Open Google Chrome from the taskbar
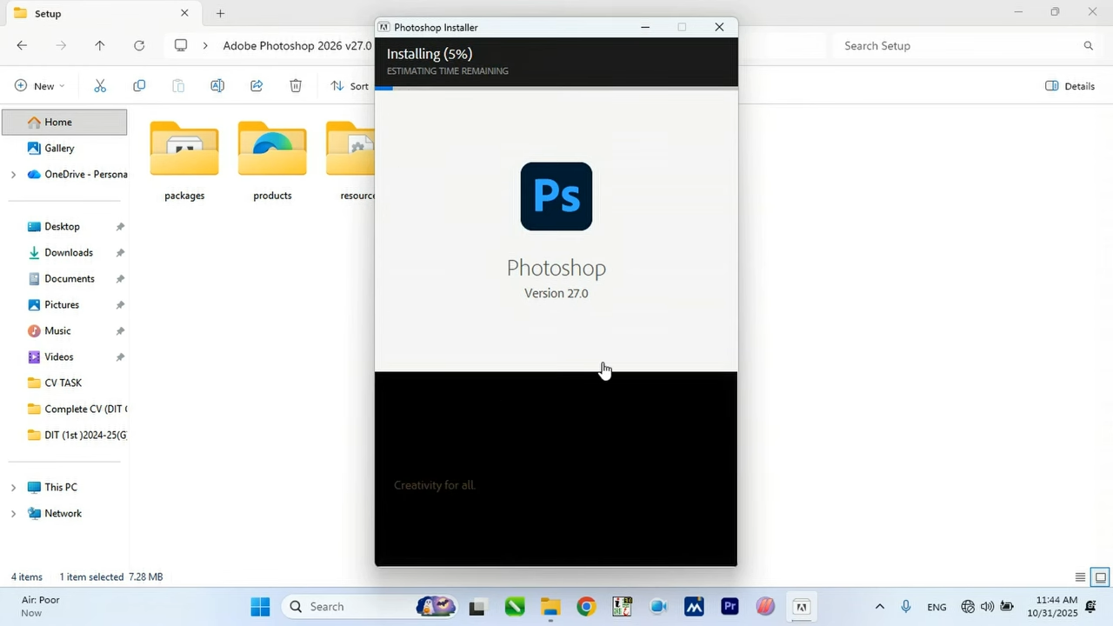This screenshot has height=626, width=1113. 586,607
